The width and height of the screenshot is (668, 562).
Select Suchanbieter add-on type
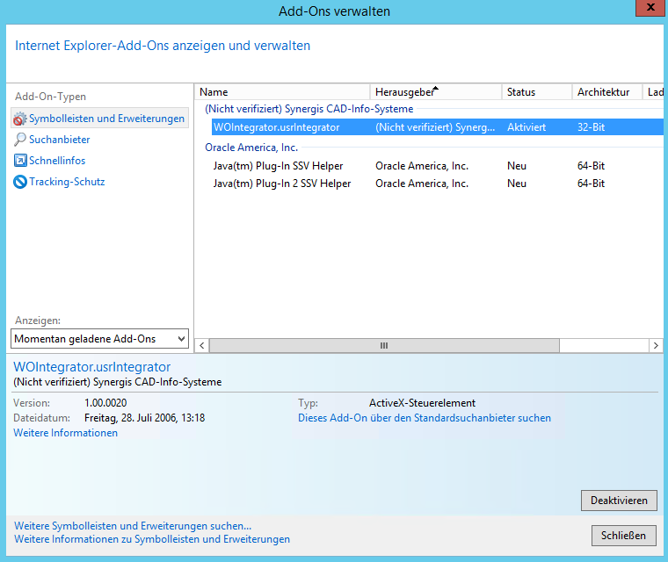pos(59,140)
